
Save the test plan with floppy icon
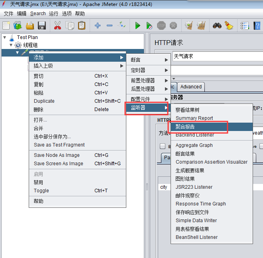click(42, 25)
